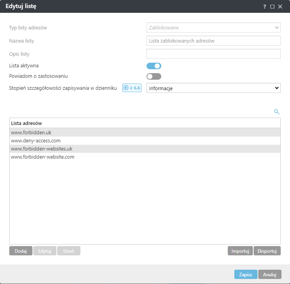Image resolution: width=290 pixels, height=284 pixels.
Task: Disable the Lista aktywna toggle
Action: pyautogui.click(x=154, y=66)
